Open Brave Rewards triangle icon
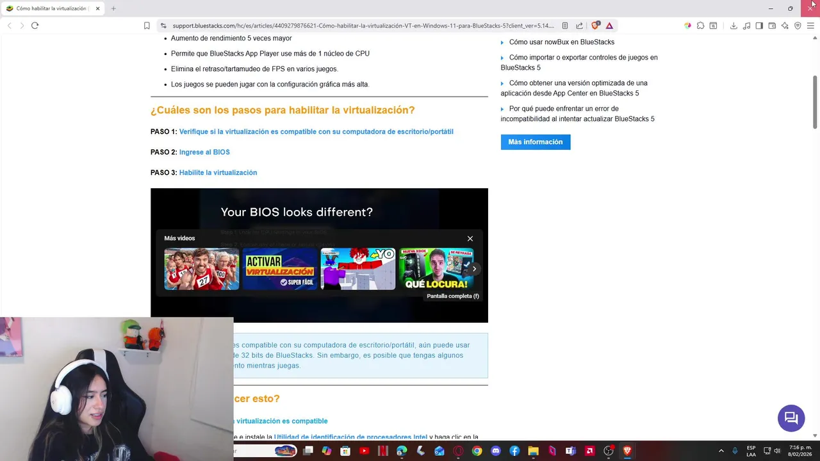 click(609, 26)
